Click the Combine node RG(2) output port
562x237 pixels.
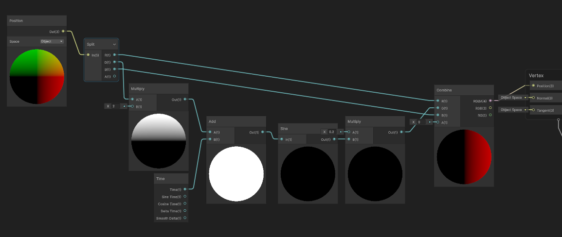(490, 115)
